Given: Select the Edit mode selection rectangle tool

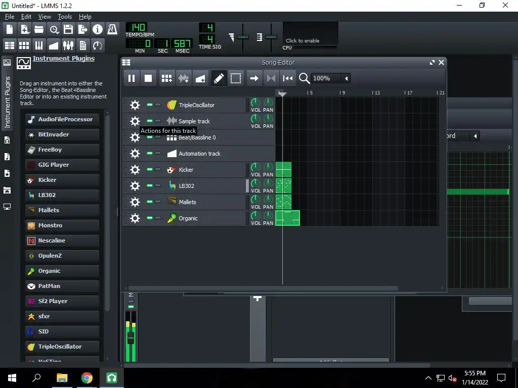Looking at the screenshot, I should [236, 78].
